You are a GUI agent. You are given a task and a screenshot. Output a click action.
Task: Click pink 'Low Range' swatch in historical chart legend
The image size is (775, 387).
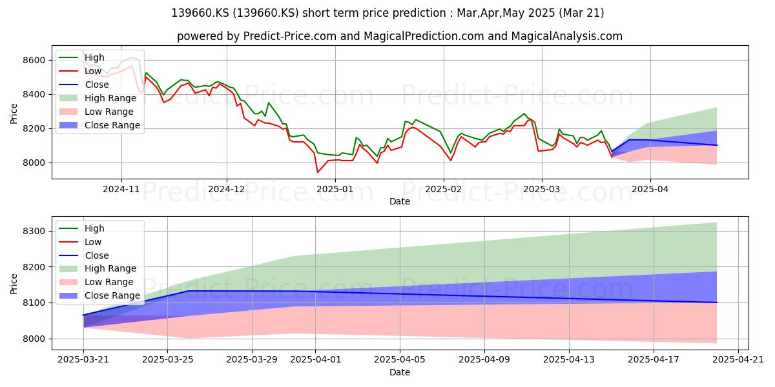click(x=70, y=112)
